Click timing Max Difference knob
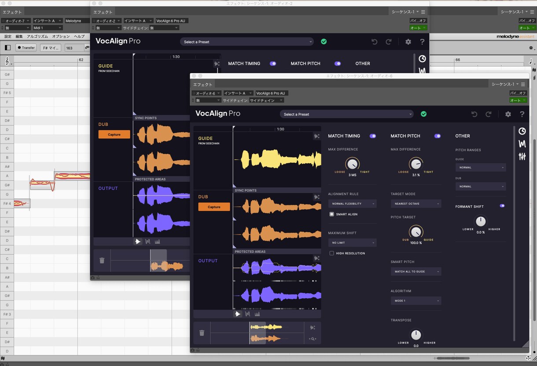Viewport: 537px width, 366px height. (352, 164)
